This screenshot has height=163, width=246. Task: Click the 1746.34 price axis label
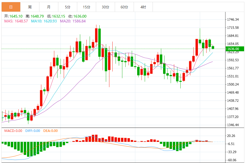point(233,20)
